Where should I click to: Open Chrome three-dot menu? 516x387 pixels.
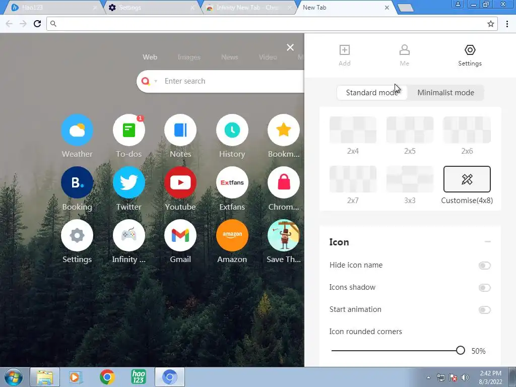click(507, 24)
